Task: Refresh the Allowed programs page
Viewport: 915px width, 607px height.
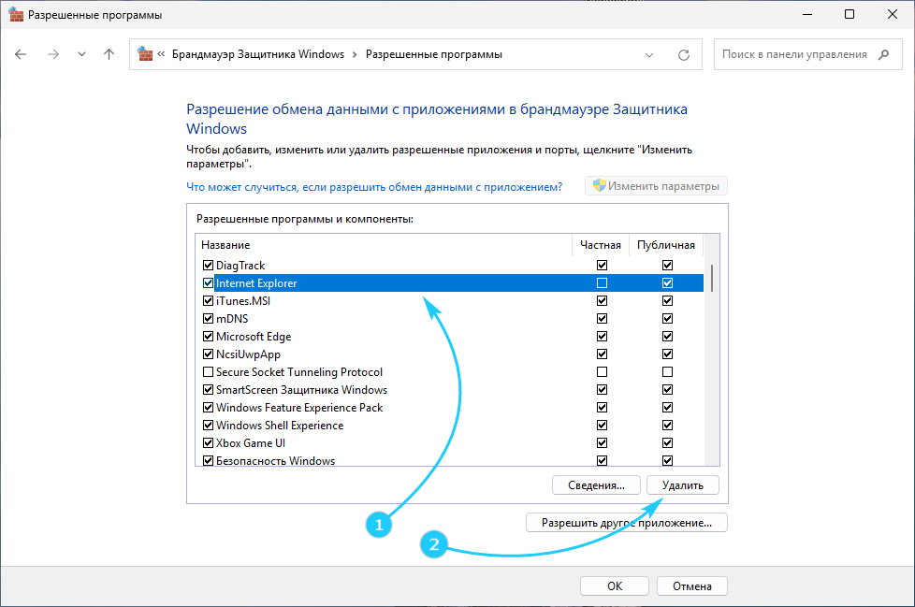Action: (684, 55)
